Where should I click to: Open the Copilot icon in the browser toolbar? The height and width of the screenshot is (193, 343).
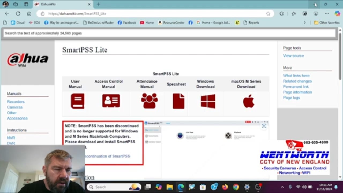tap(337, 13)
